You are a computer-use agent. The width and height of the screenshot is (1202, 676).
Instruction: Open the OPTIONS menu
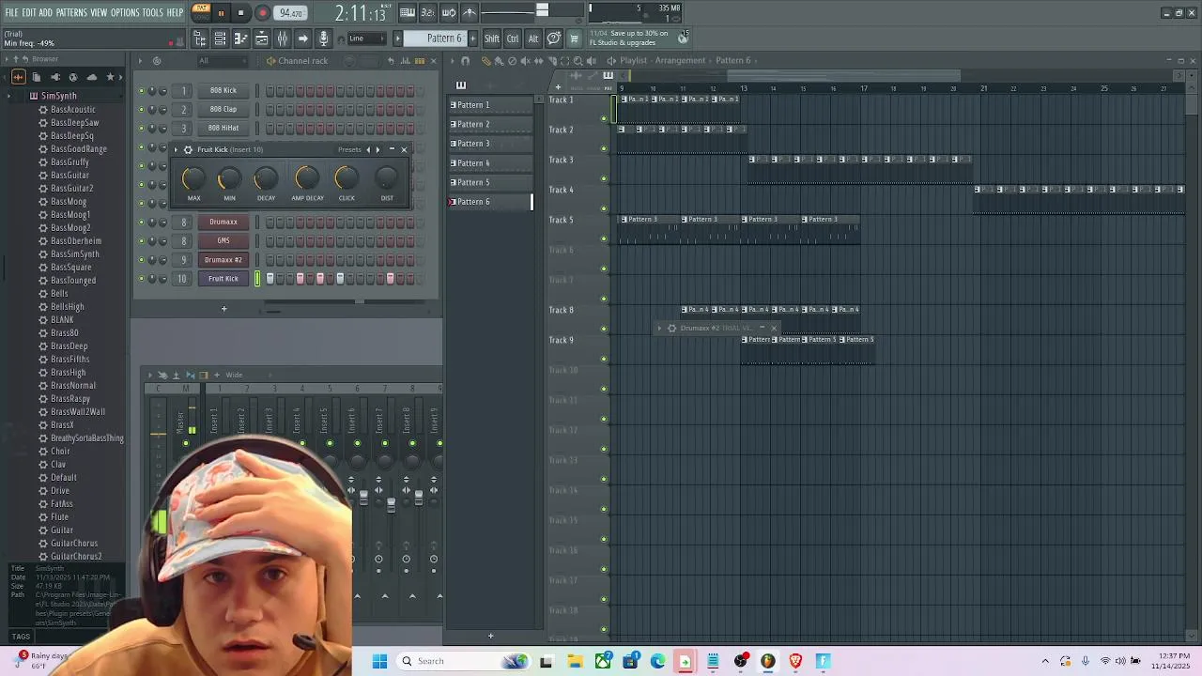pos(125,12)
